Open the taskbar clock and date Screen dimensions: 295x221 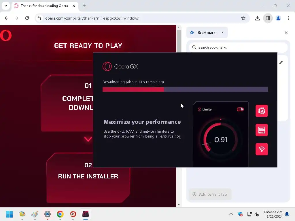click(x=273, y=214)
